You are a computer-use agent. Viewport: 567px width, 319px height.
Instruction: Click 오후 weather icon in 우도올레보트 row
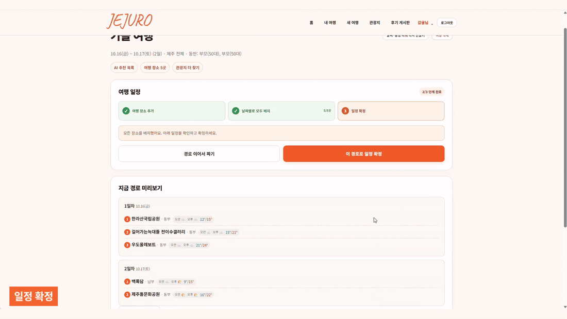tap(192, 245)
